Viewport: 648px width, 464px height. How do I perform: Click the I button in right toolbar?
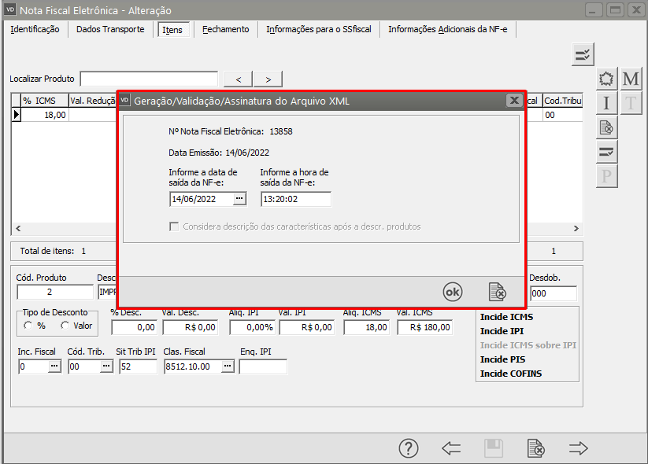tap(606, 103)
